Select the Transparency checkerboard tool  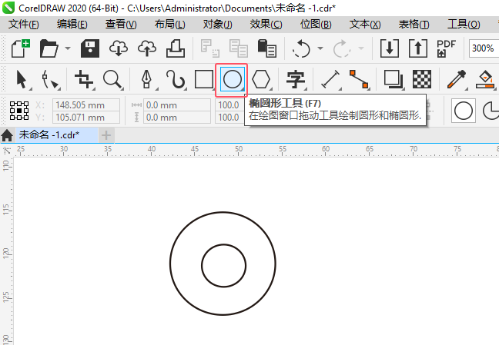[422, 79]
